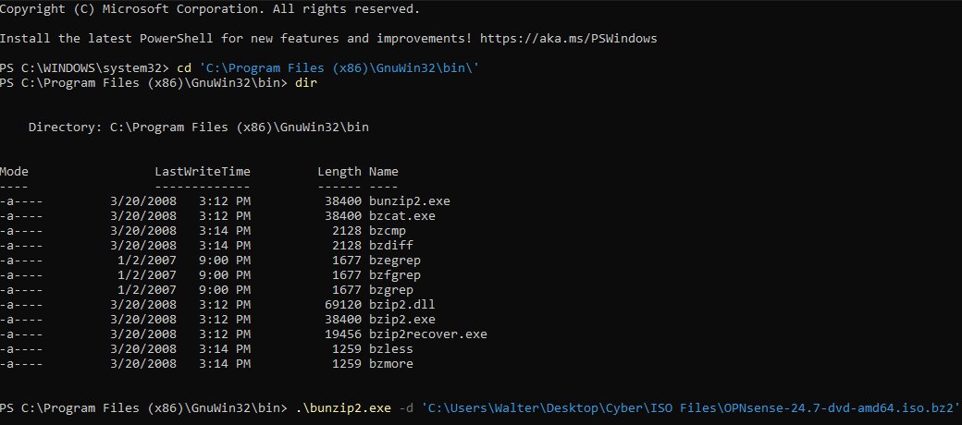Click the bzcat.exe file name
The height and width of the screenshot is (425, 962).
pos(402,215)
